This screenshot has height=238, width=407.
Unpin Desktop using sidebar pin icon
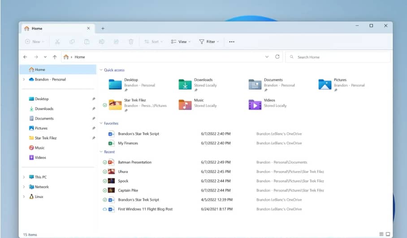pos(93,99)
